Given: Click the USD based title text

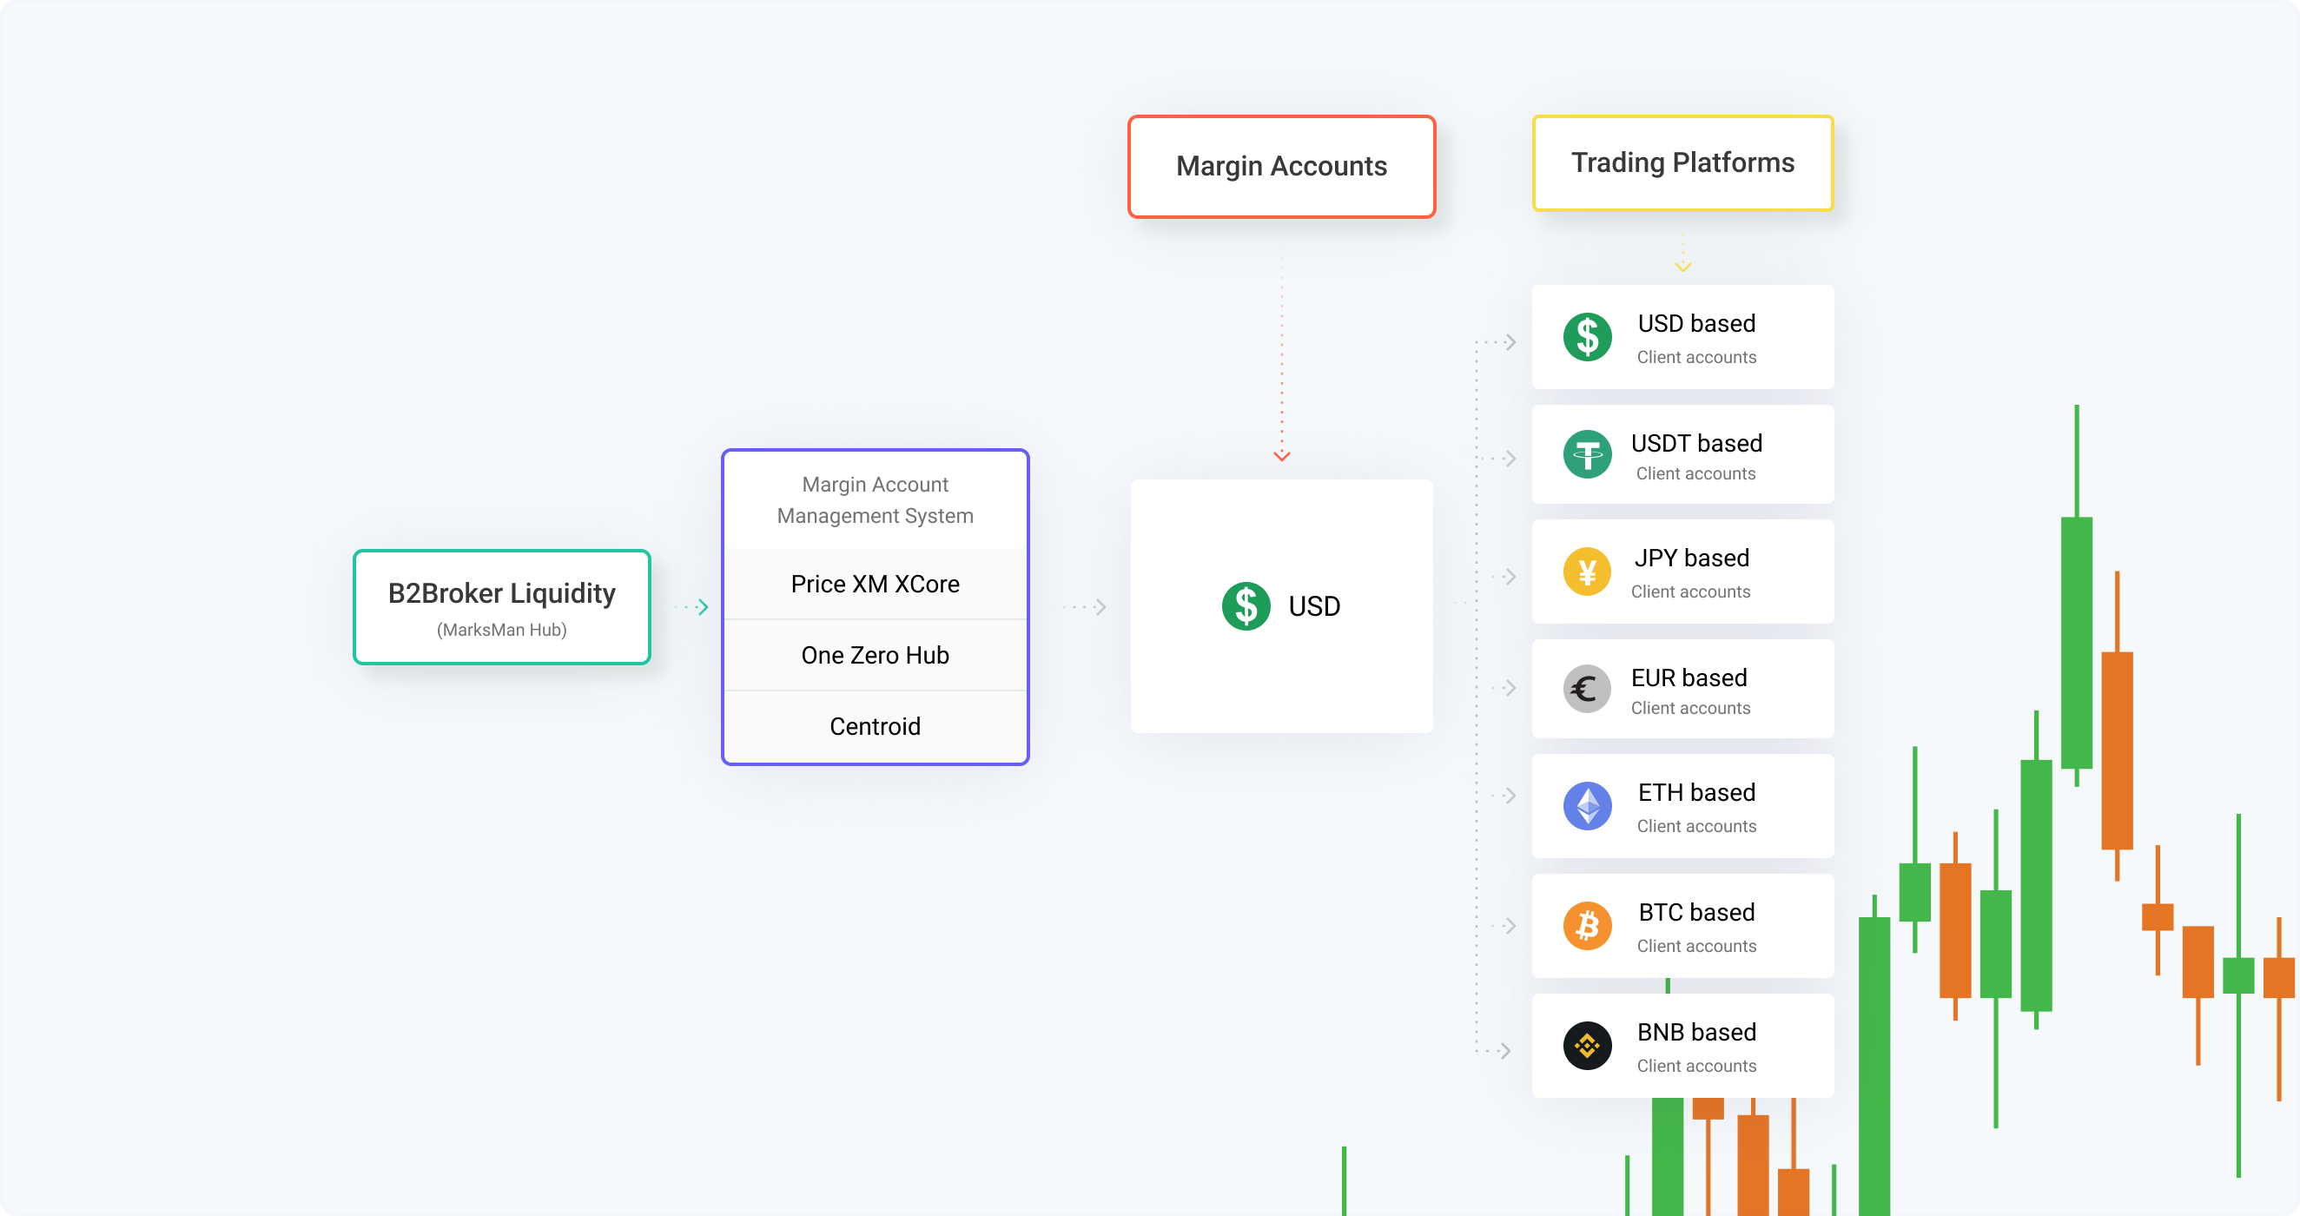Looking at the screenshot, I should click(x=1696, y=323).
